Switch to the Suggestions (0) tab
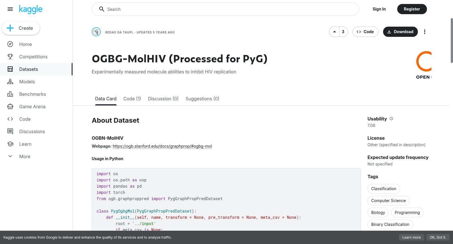Viewport: 453px width, 244px height. 202,99
